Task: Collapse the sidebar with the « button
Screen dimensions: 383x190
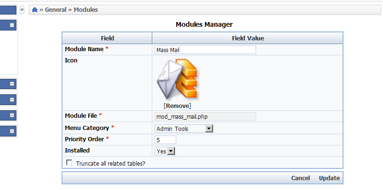Action: [22, 10]
